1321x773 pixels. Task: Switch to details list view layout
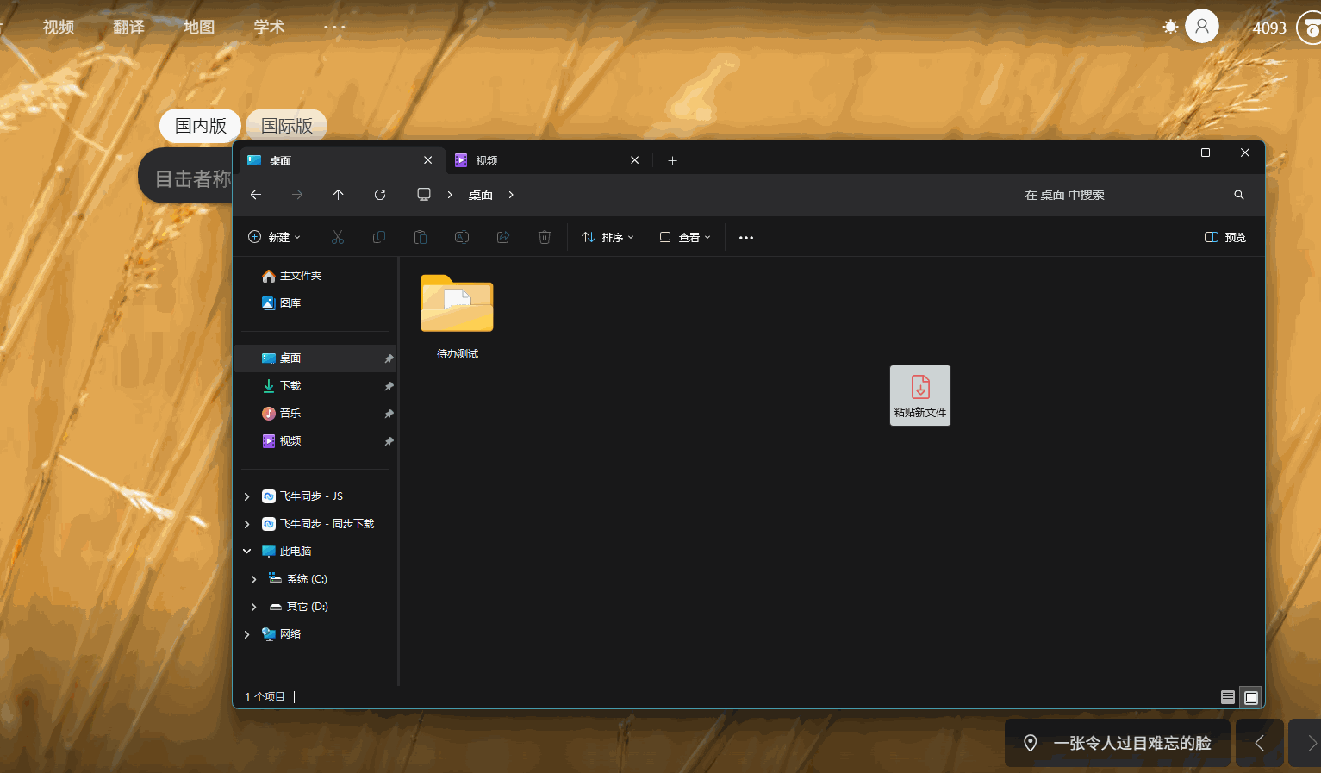1228,697
